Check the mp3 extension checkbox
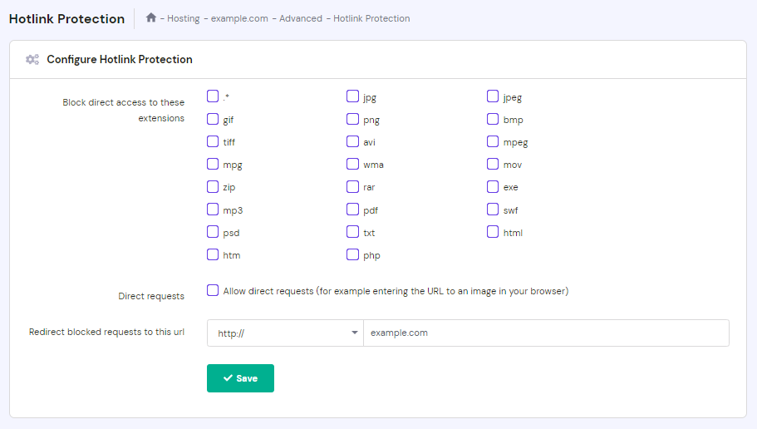This screenshot has width=757, height=429. 213,210
